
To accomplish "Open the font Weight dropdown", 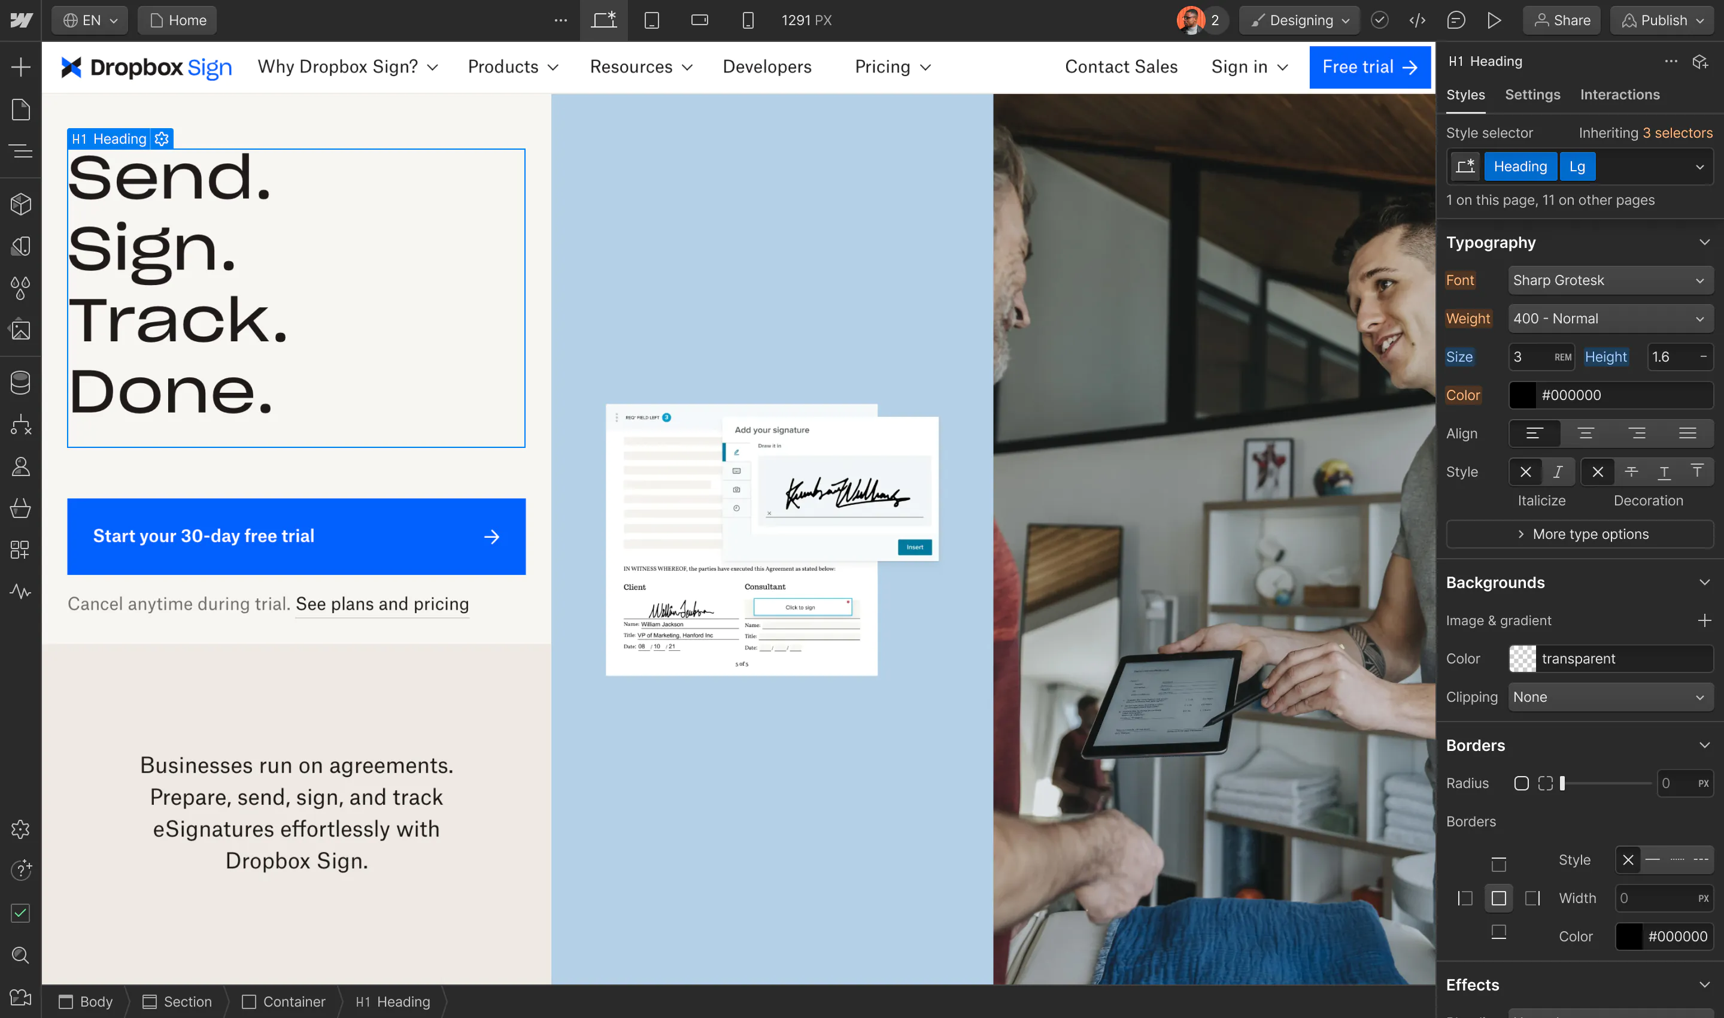I will point(1610,319).
